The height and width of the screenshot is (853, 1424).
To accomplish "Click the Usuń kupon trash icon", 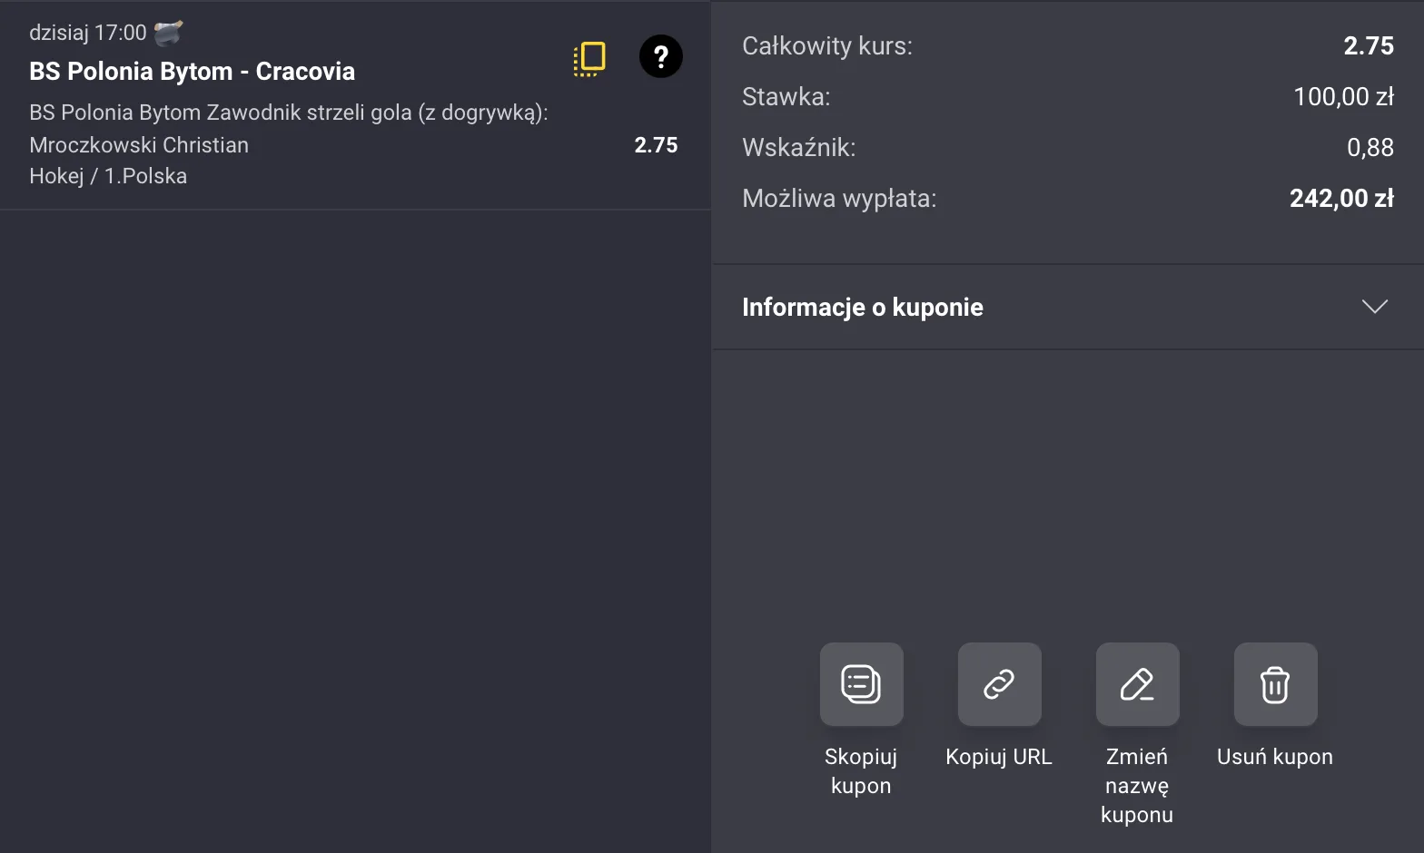I will (1275, 684).
